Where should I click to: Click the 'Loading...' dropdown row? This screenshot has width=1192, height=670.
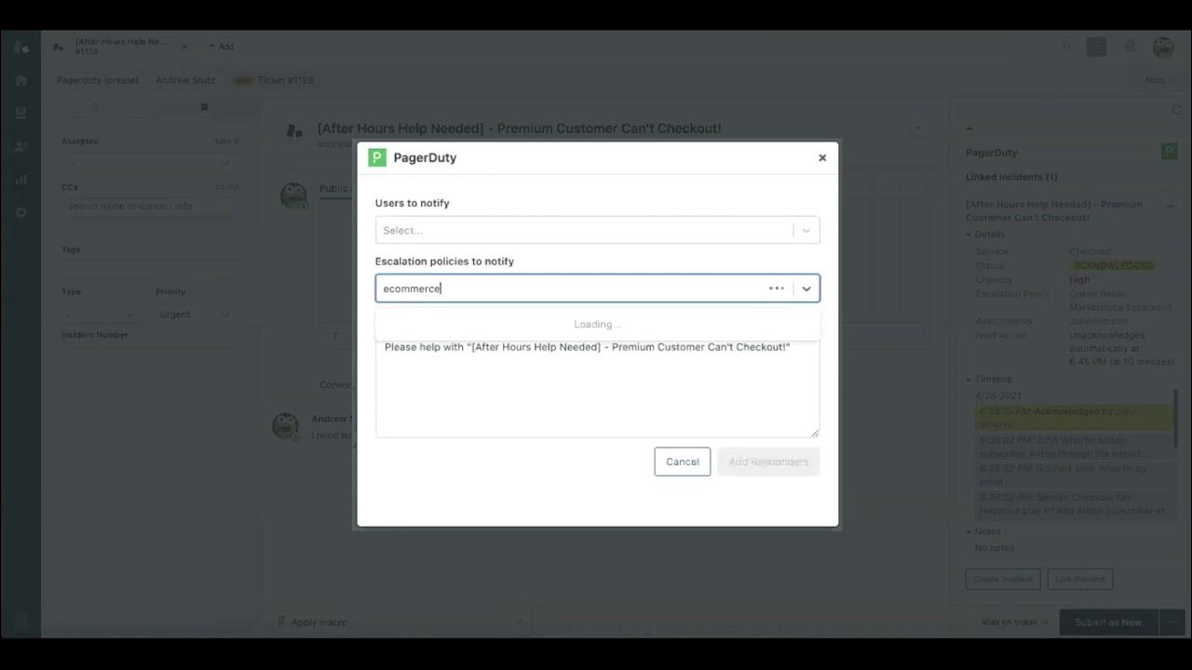[597, 324]
